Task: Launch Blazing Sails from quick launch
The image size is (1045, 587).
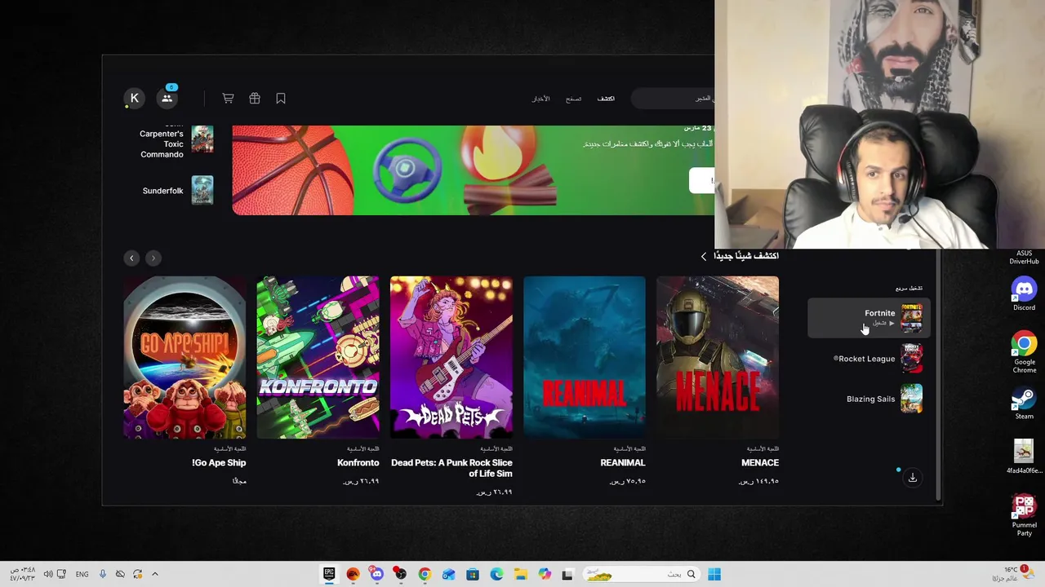Action: (x=869, y=399)
